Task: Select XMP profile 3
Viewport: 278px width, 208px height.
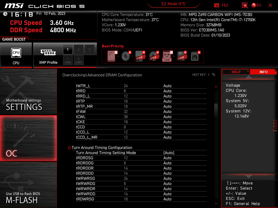Action: point(89,50)
